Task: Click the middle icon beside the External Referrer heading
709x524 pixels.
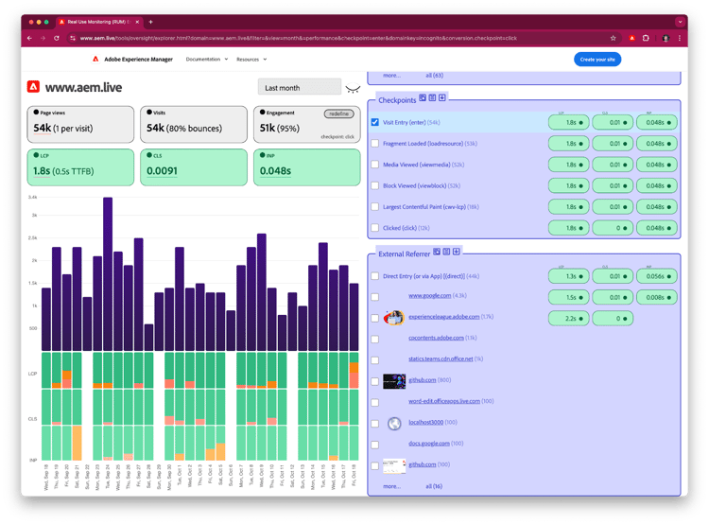Action: pyautogui.click(x=446, y=252)
